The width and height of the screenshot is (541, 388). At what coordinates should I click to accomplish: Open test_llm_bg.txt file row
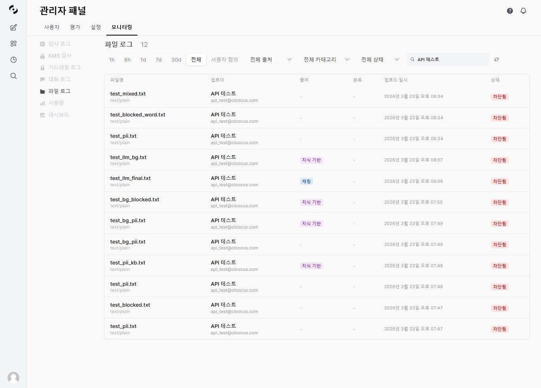click(317, 160)
